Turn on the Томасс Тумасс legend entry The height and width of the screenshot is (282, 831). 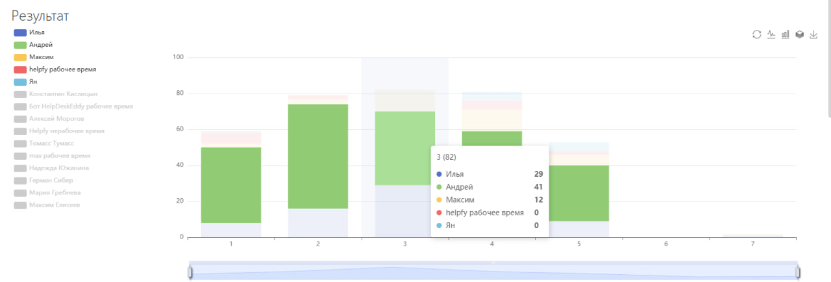pos(20,144)
